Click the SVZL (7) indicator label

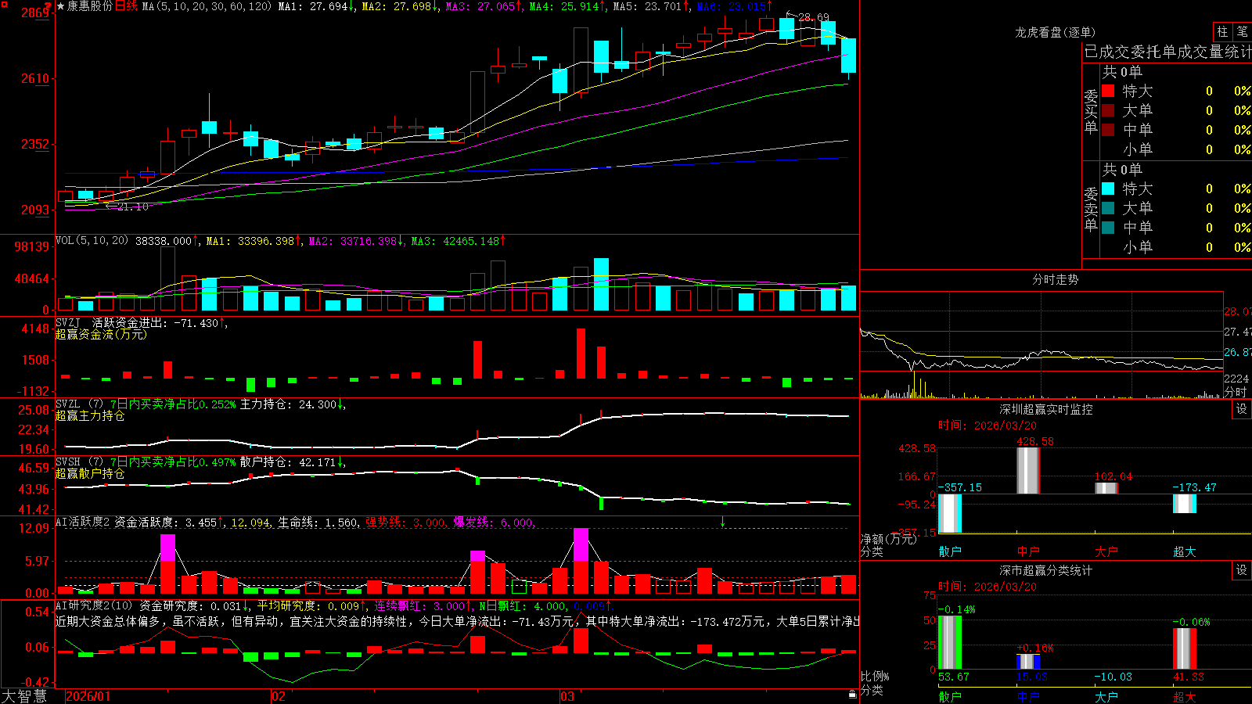point(79,404)
